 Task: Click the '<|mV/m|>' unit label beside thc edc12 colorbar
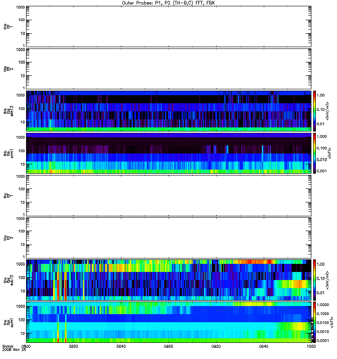(x=328, y=280)
